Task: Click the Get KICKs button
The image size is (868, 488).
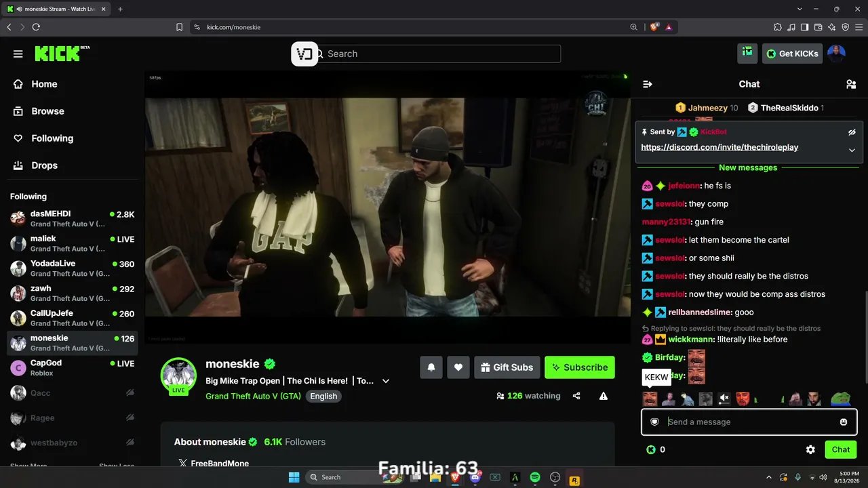Action: click(792, 54)
